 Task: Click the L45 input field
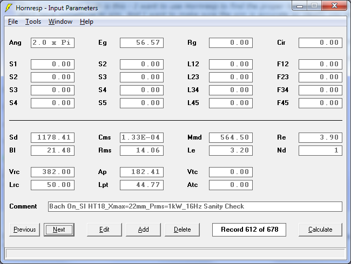(231, 103)
